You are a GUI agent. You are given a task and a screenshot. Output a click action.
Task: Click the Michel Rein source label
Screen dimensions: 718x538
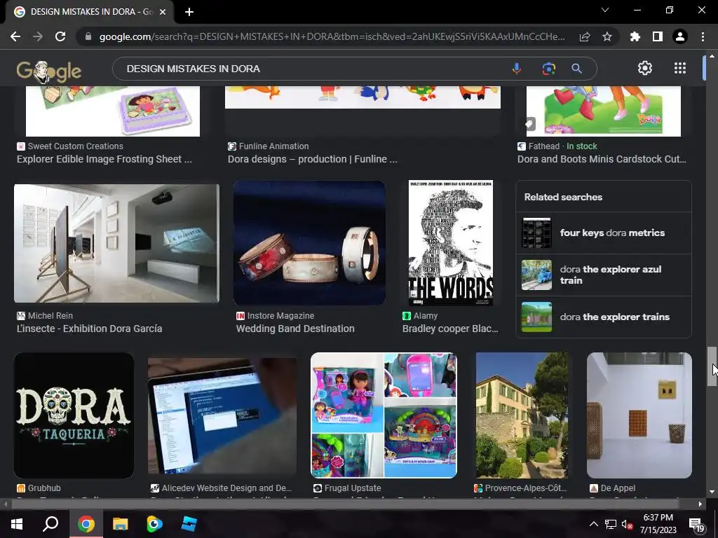tap(50, 316)
